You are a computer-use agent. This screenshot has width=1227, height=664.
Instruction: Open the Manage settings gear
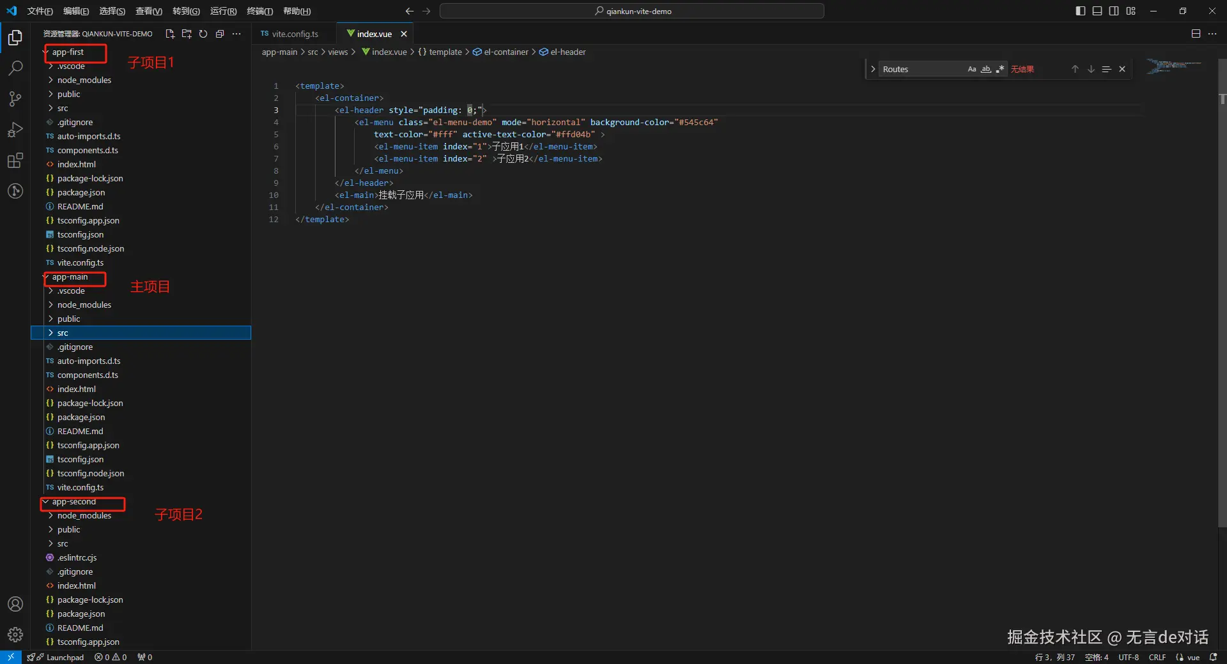point(15,635)
